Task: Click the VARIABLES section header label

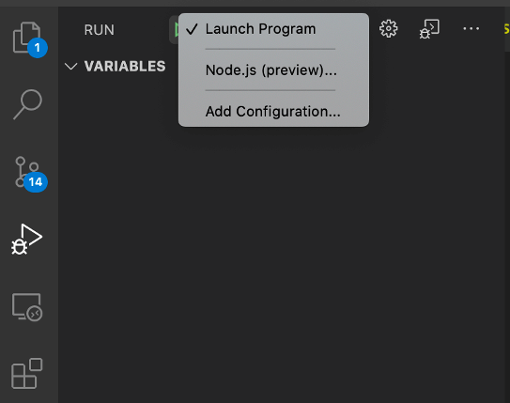Action: [x=125, y=67]
